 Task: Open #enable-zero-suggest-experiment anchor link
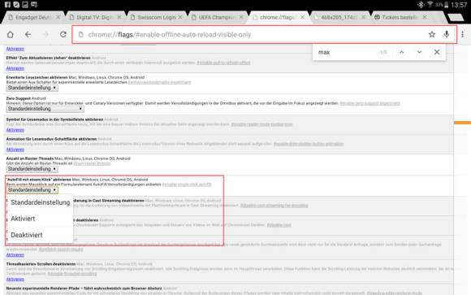coord(369,103)
